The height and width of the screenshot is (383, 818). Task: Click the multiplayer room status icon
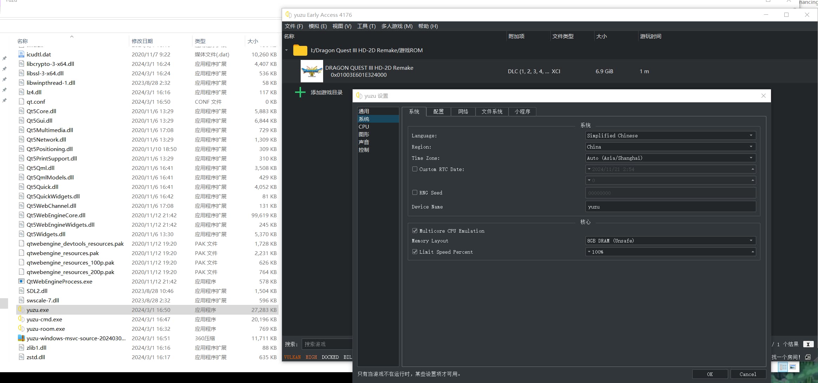pos(808,357)
